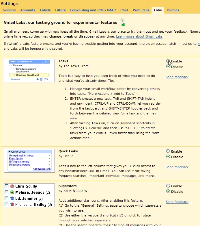Check the box beside Ed, Jennifer
Viewport: 200px width, 226px height.
6,198
